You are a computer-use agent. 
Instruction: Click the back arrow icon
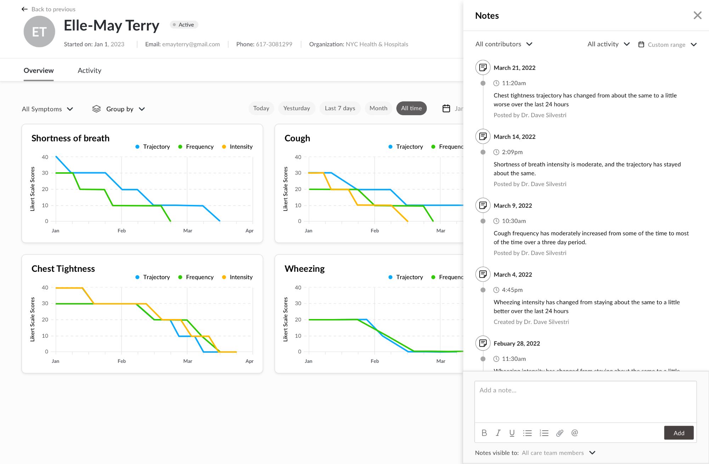point(24,9)
